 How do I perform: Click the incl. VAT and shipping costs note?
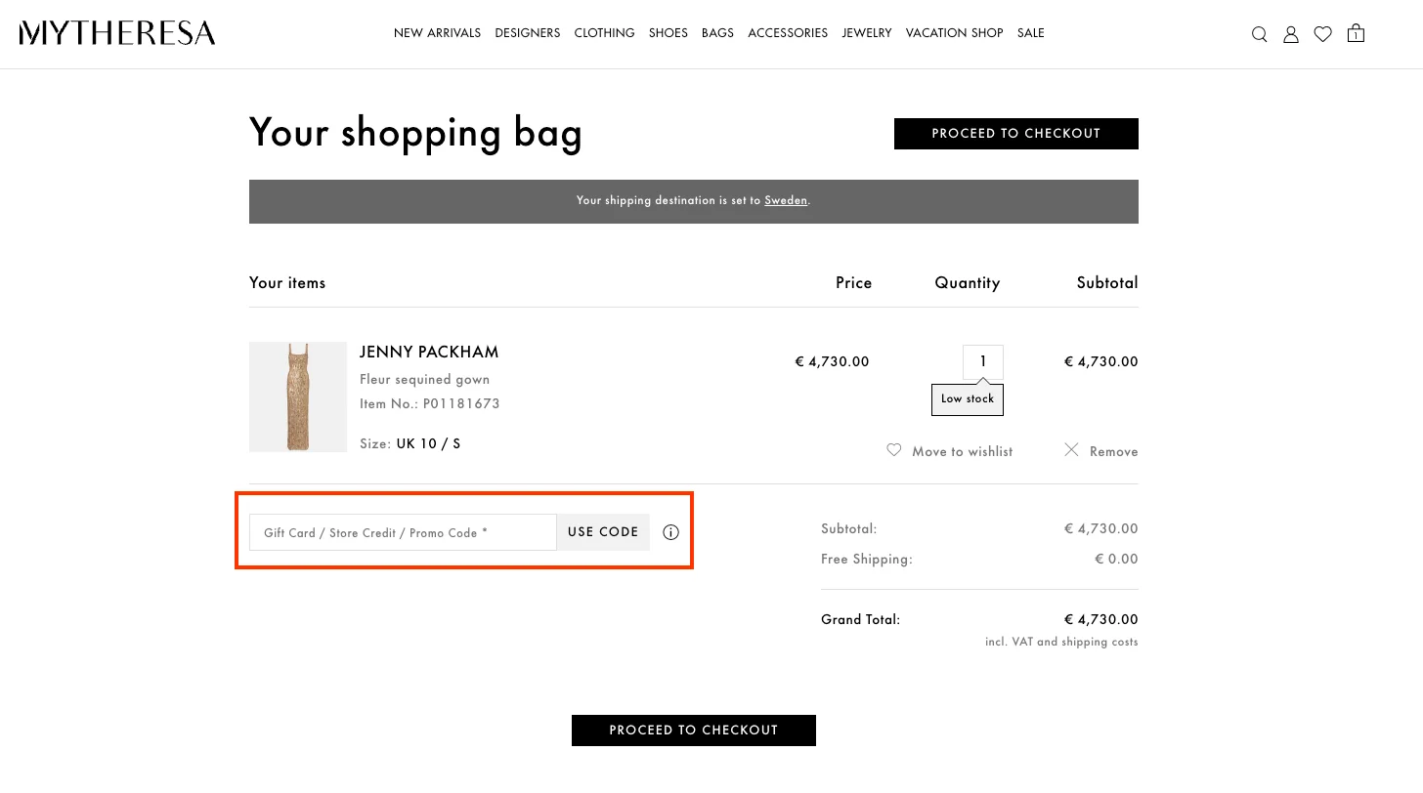tap(1061, 643)
